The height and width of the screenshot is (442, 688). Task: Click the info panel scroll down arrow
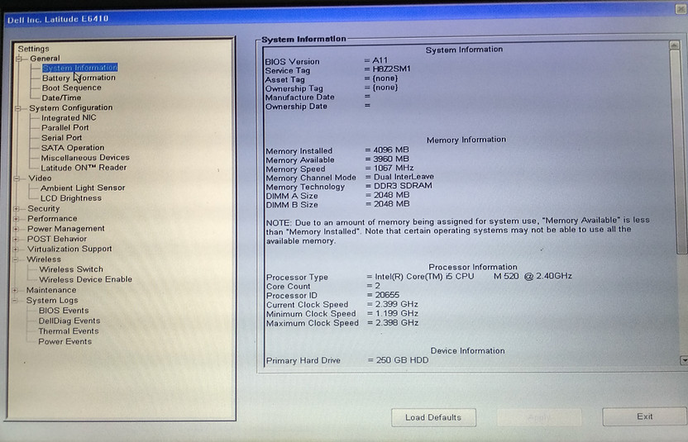tap(684, 360)
